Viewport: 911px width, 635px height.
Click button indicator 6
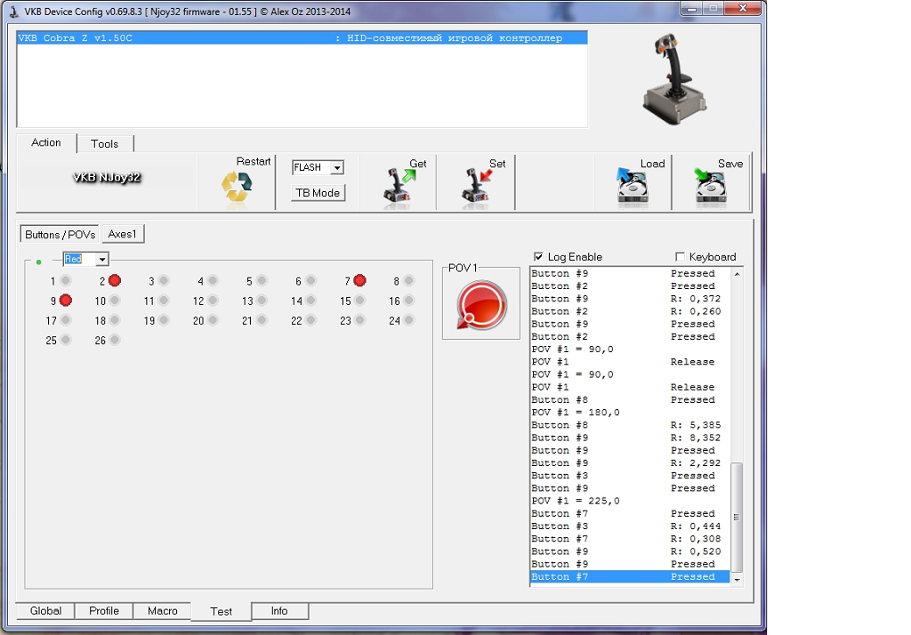click(310, 281)
